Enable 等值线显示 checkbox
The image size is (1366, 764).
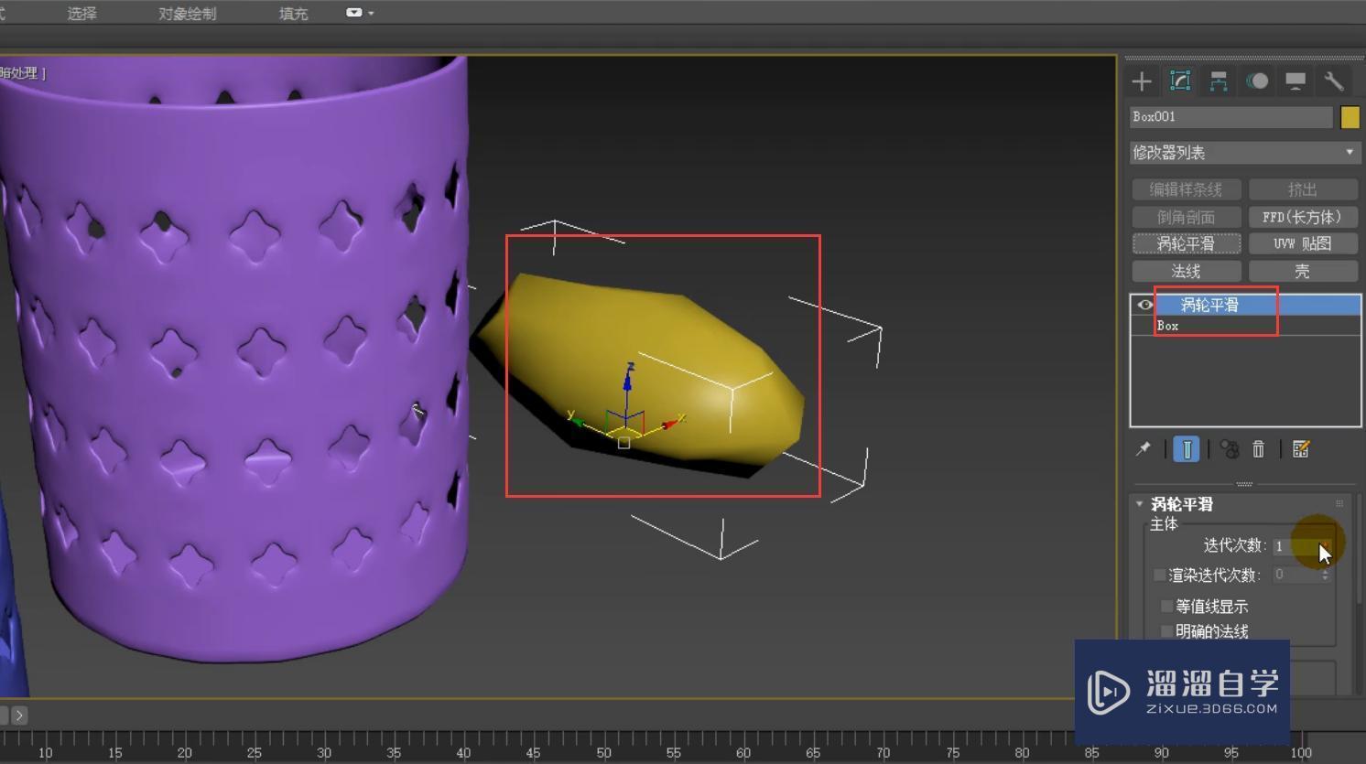[1166, 607]
